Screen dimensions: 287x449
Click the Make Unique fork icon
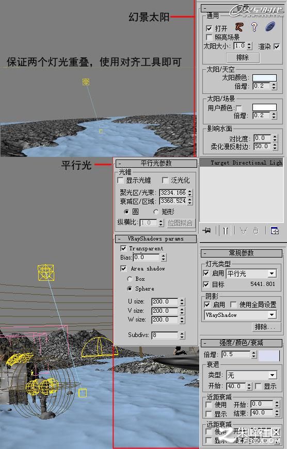244,231
